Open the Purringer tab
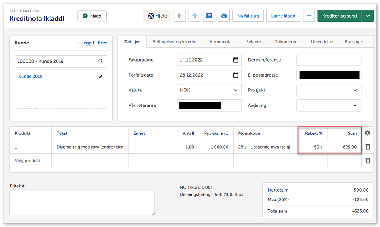 [x=354, y=42]
